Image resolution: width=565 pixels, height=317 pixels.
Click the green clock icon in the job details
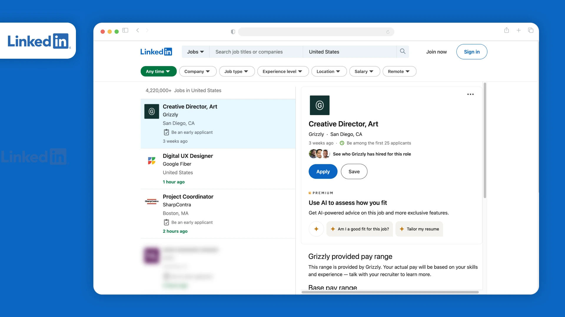coord(342,143)
